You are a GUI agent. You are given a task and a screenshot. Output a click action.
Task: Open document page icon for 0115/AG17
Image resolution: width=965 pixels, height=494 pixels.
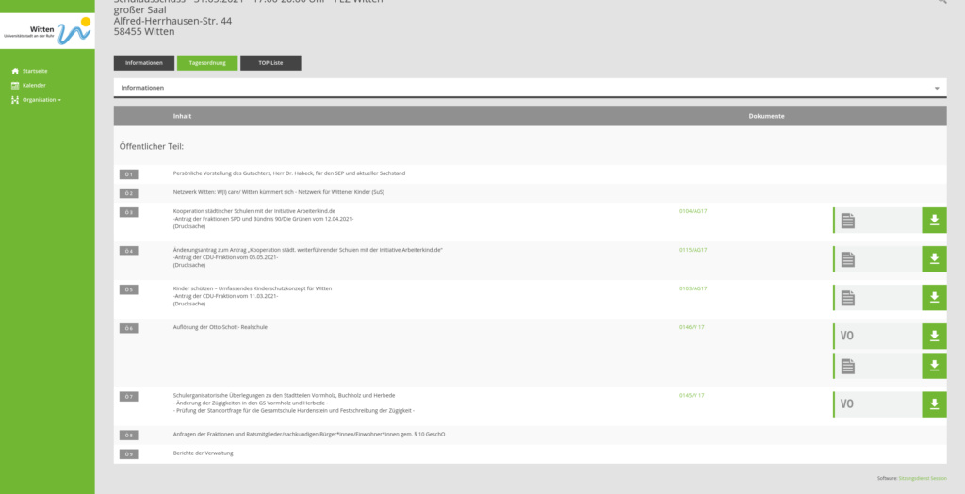(848, 259)
